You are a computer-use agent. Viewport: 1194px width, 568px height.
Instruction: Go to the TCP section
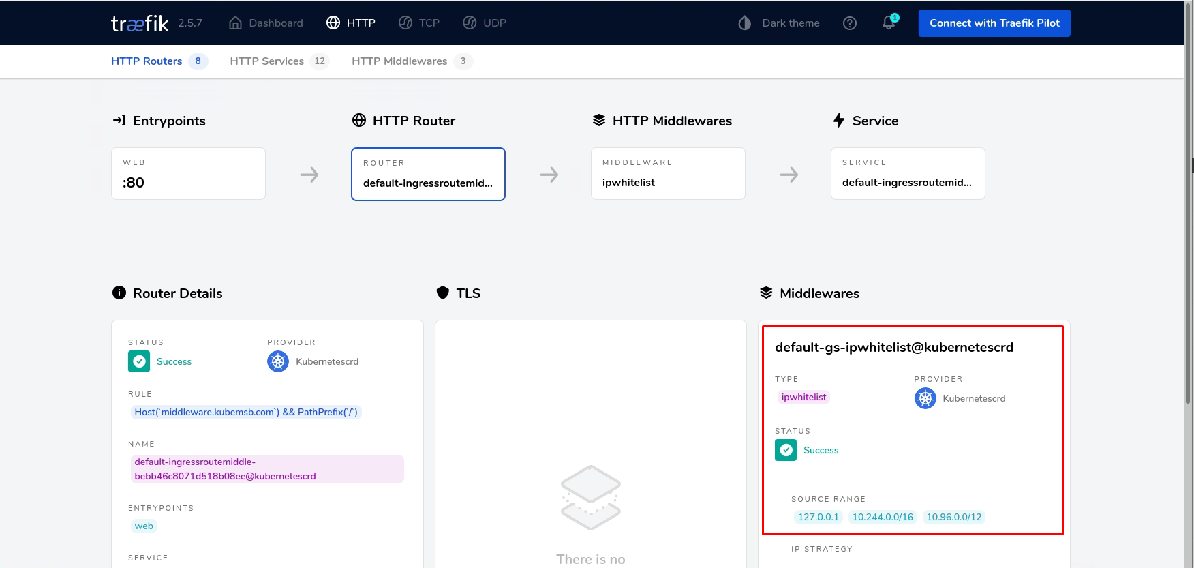(x=419, y=23)
